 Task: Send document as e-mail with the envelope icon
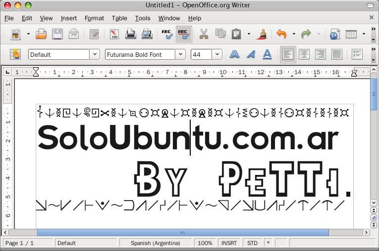click(74, 34)
